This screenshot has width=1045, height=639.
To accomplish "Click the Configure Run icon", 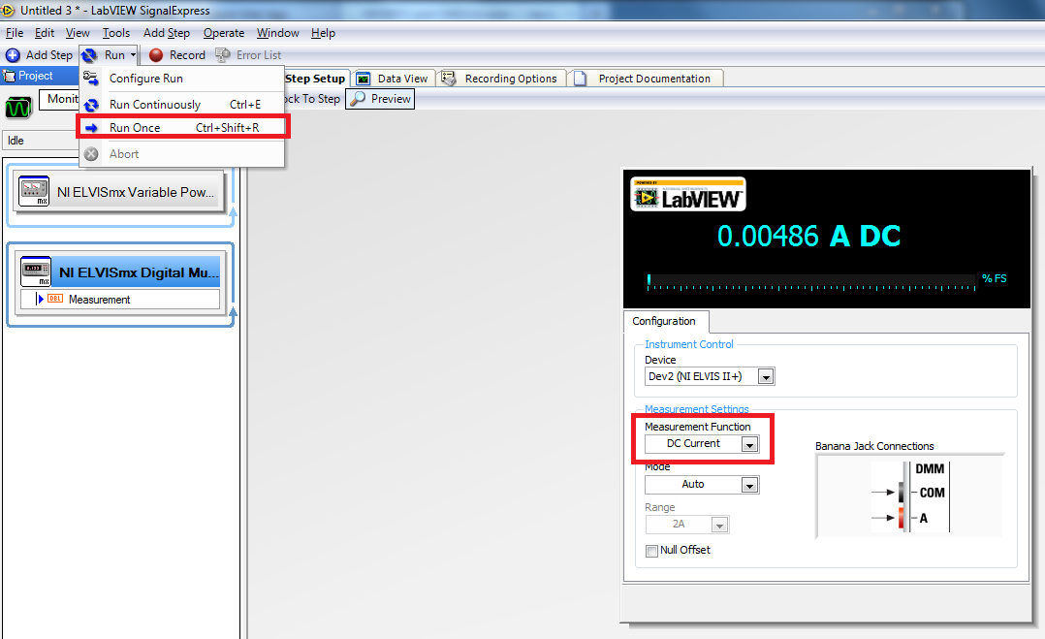I will click(91, 78).
